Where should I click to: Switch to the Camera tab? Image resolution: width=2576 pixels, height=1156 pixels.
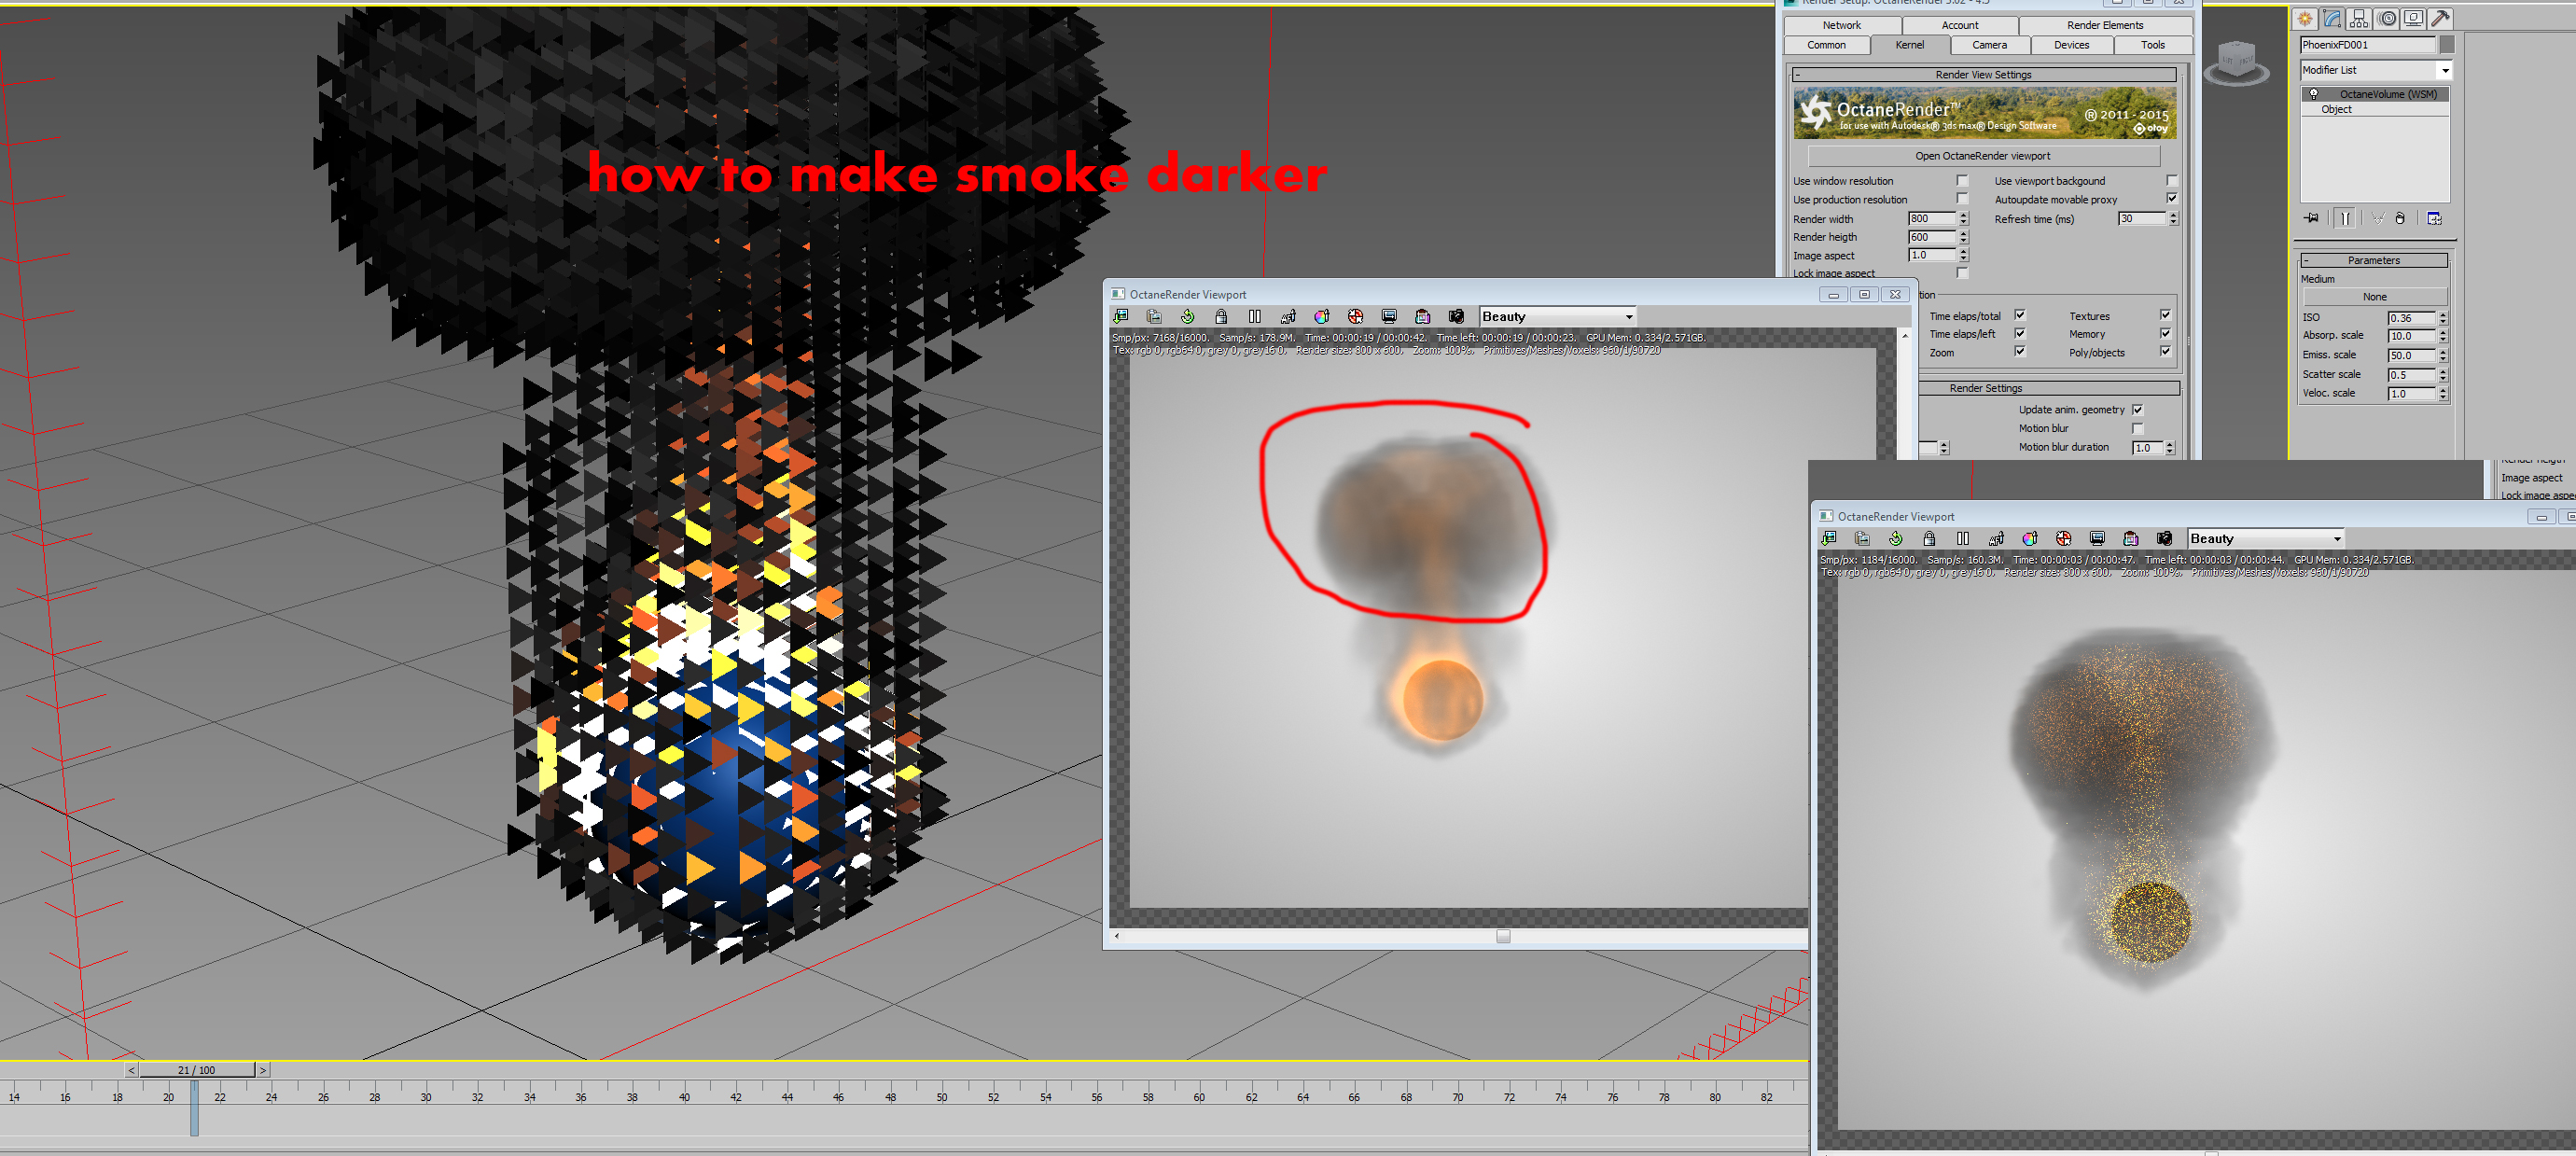pos(1988,45)
